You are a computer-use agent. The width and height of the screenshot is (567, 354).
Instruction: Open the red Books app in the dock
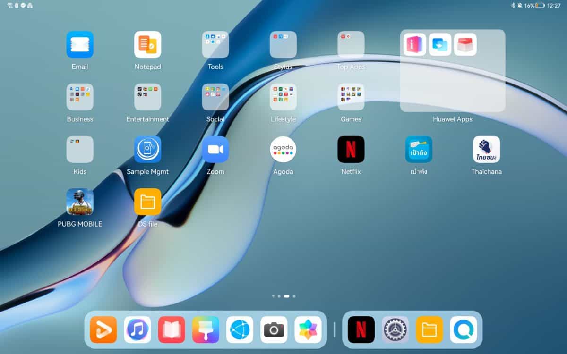[172, 329]
